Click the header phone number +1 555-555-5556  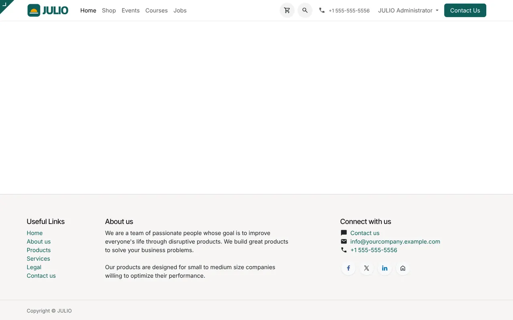[x=349, y=11]
